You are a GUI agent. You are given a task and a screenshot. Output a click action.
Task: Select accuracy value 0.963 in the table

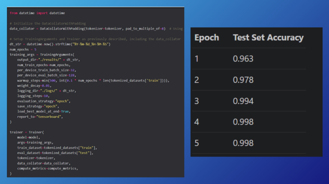coord(243,59)
